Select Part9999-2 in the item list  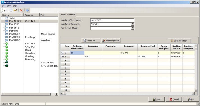click(15, 37)
